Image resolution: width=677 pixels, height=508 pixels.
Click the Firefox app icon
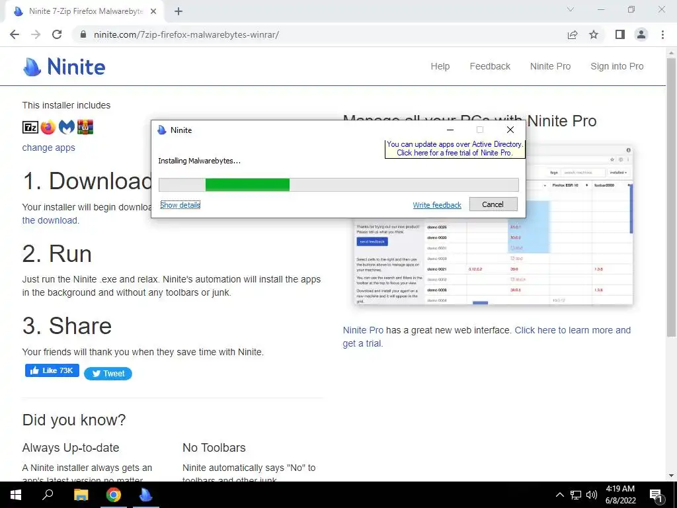pos(48,127)
